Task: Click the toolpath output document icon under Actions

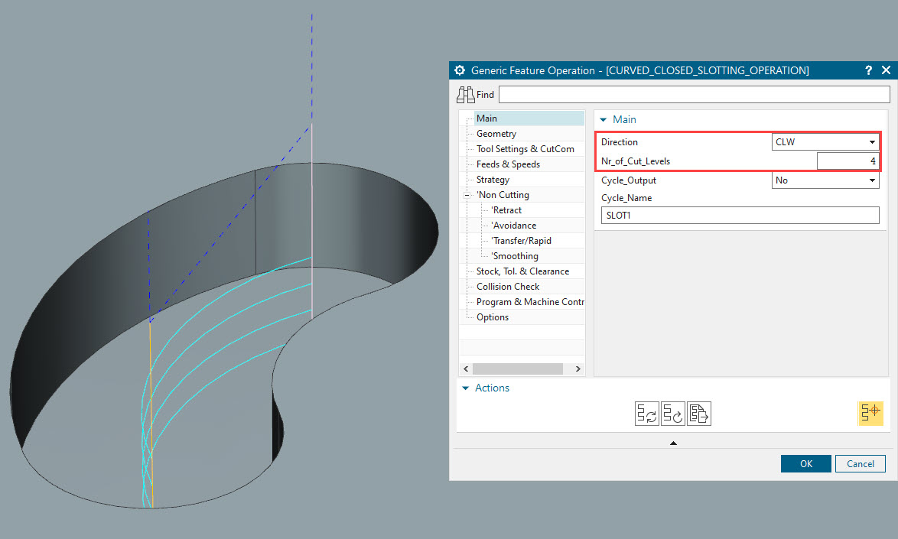Action: pos(698,413)
